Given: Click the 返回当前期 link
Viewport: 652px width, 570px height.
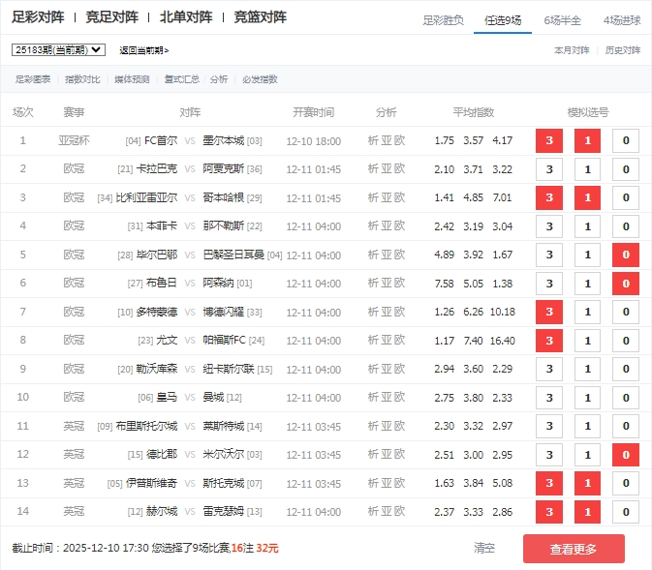Looking at the screenshot, I should 143,50.
